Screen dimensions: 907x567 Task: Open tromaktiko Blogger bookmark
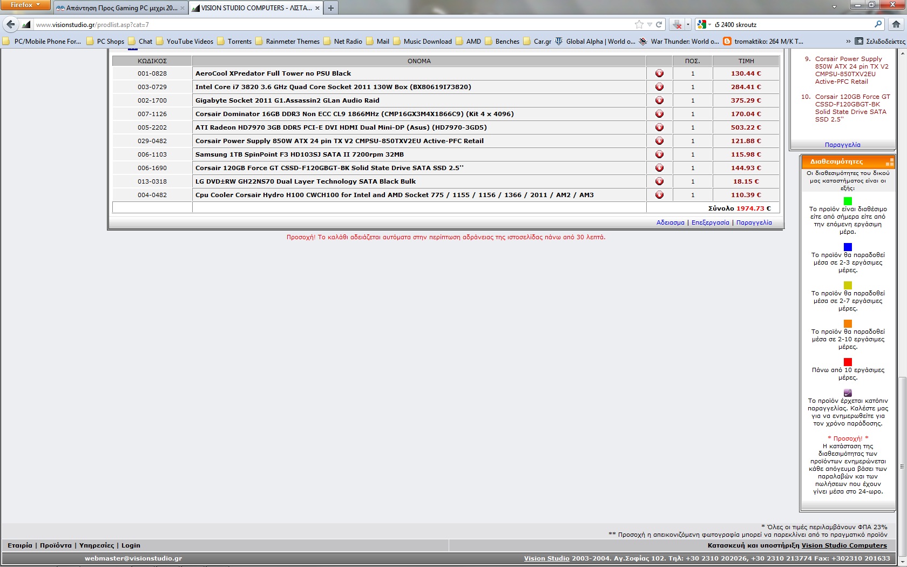[x=763, y=41]
